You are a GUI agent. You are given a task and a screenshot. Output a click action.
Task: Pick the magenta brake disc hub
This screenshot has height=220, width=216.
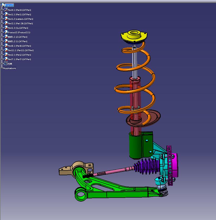tap(175, 165)
